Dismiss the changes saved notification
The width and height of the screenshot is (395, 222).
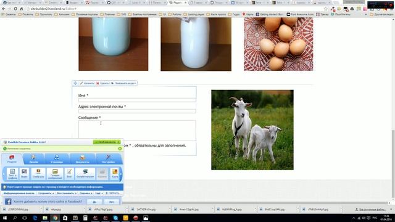tap(120, 149)
